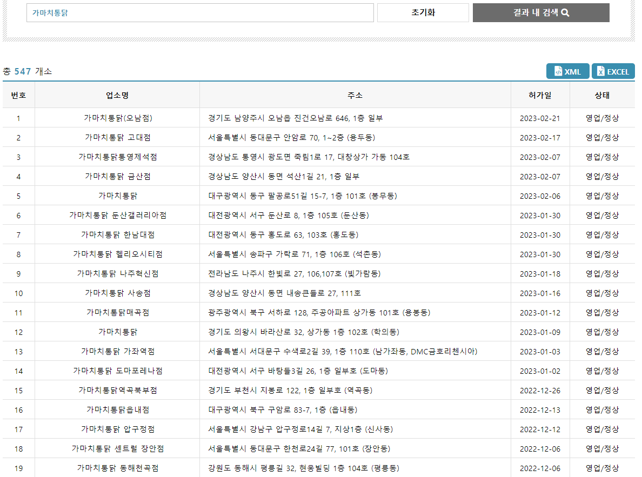642x477 pixels.
Task: Click the Excel file icon
Action: point(600,71)
